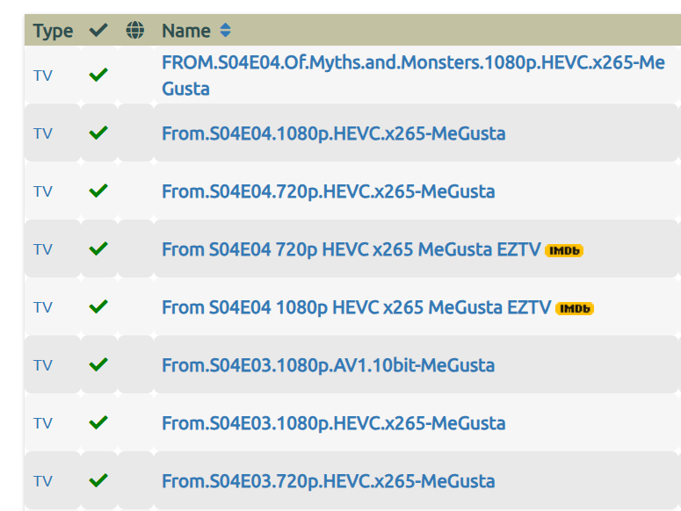Click the IMDb badge on the 720p EZTV row

click(x=564, y=251)
